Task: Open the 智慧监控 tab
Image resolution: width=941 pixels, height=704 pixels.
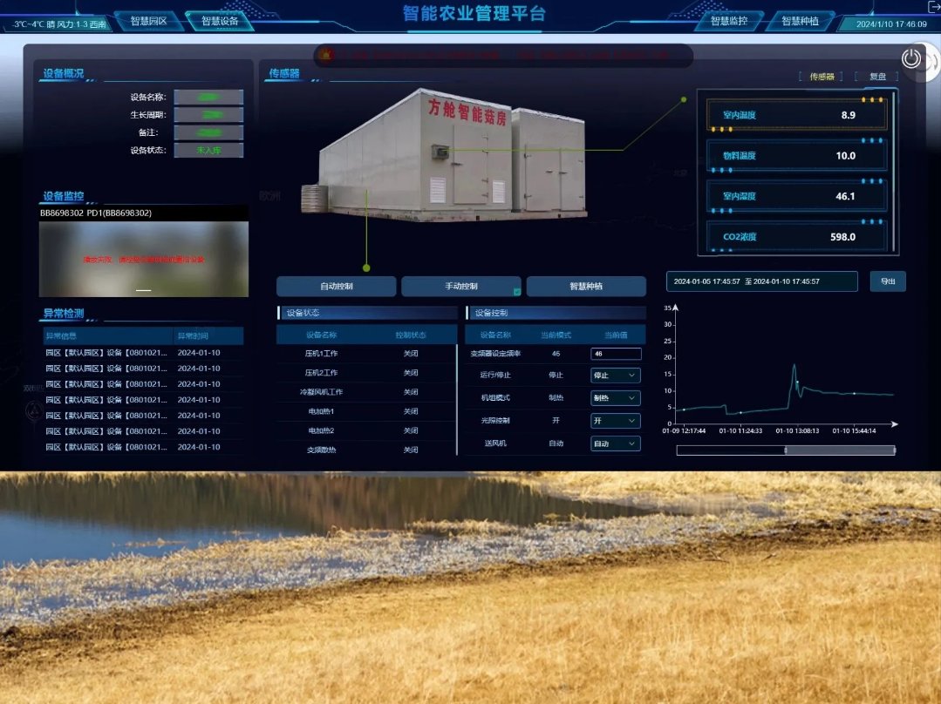Action: click(x=728, y=21)
